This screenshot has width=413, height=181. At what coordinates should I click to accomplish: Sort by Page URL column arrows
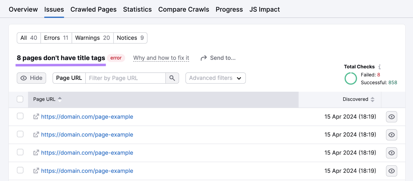tap(60, 99)
